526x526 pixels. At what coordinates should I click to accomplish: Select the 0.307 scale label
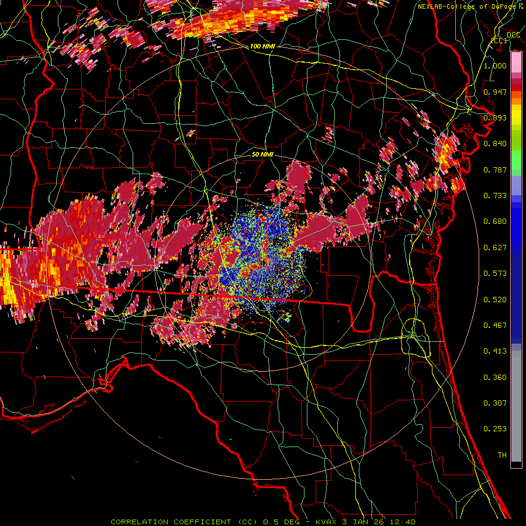tap(495, 403)
